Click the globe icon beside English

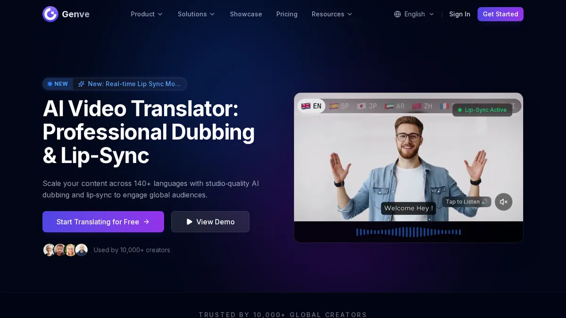click(x=397, y=14)
